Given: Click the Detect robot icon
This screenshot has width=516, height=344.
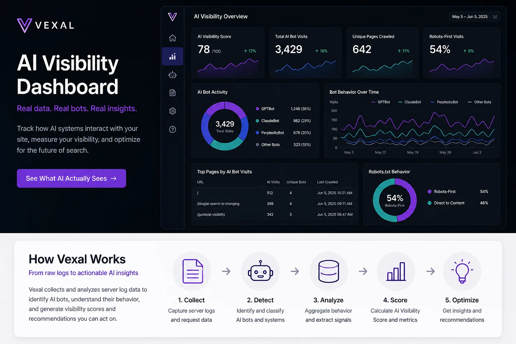Looking at the screenshot, I should click(x=260, y=271).
